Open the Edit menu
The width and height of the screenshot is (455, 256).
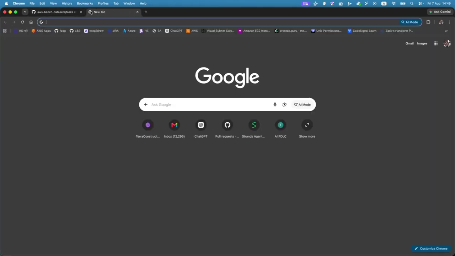(x=42, y=4)
